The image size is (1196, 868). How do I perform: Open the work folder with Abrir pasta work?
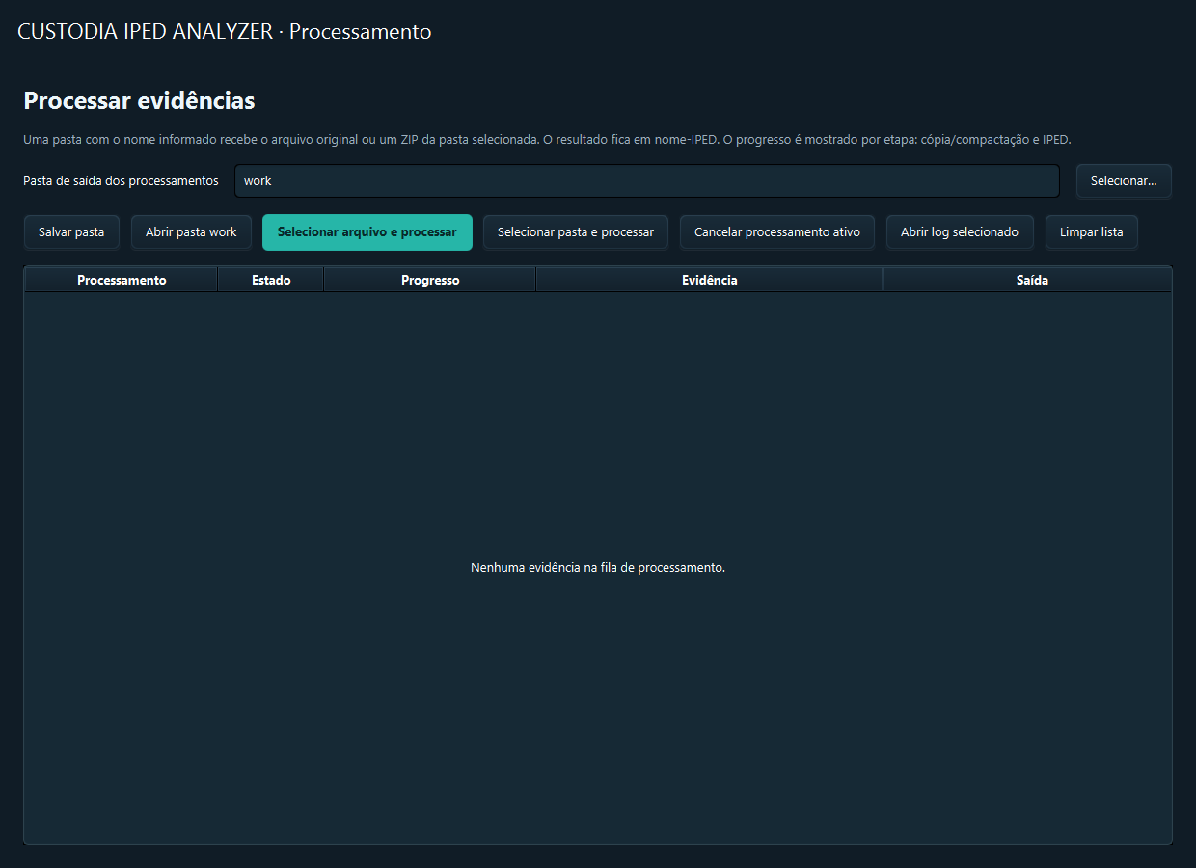pyautogui.click(x=191, y=232)
